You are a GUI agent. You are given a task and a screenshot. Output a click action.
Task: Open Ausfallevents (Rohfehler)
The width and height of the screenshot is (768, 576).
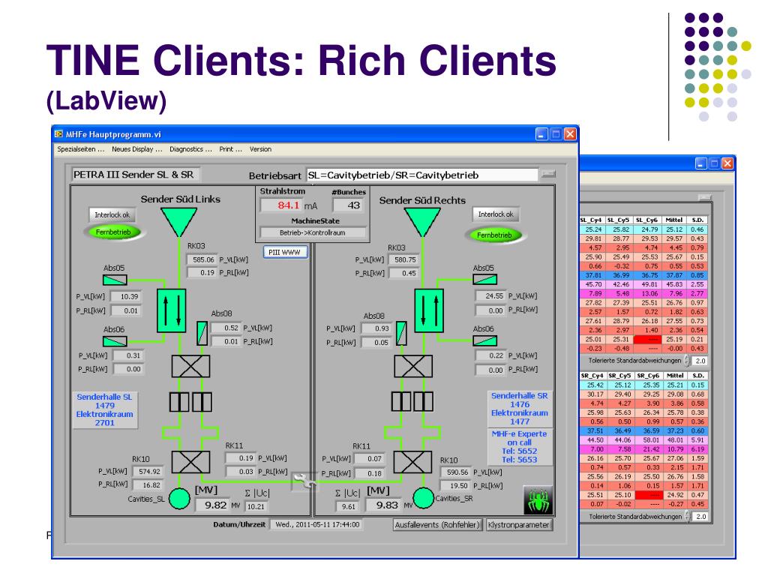437,524
